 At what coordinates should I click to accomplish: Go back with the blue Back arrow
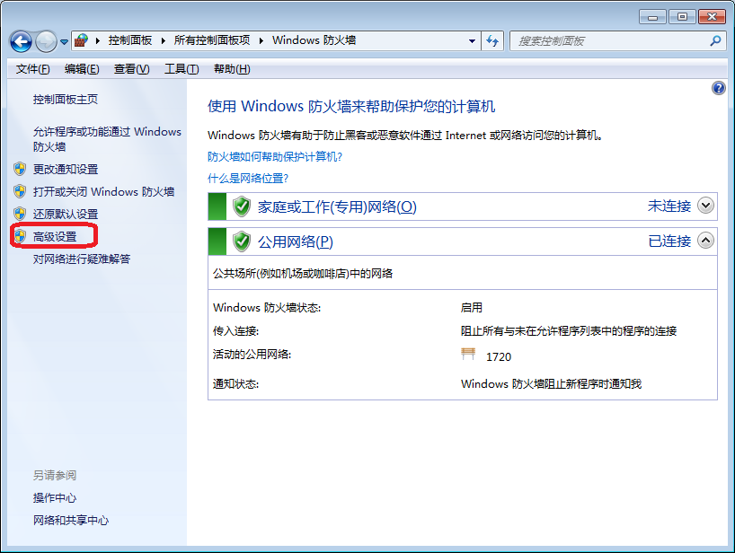tap(21, 41)
